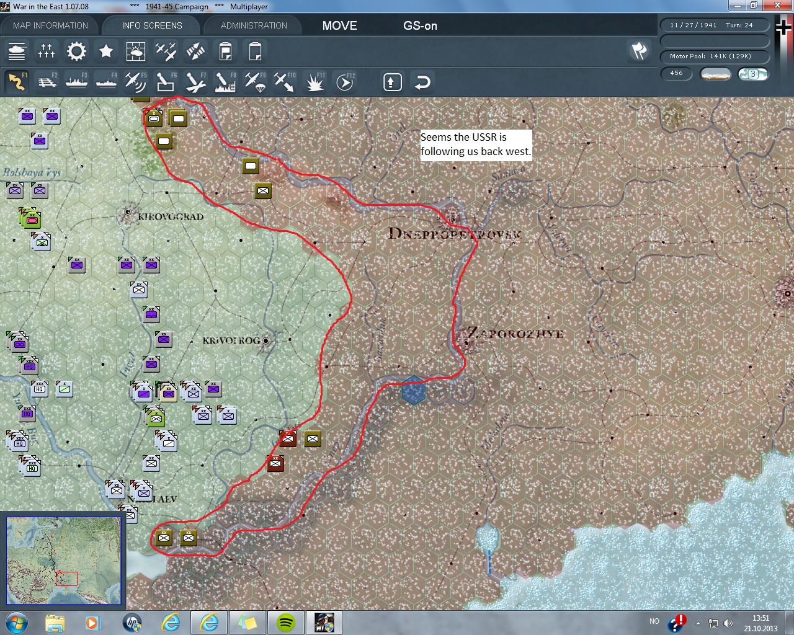794x635 pixels.
Task: Select the red HQ unit west of Kirovograd
Action: [32, 219]
